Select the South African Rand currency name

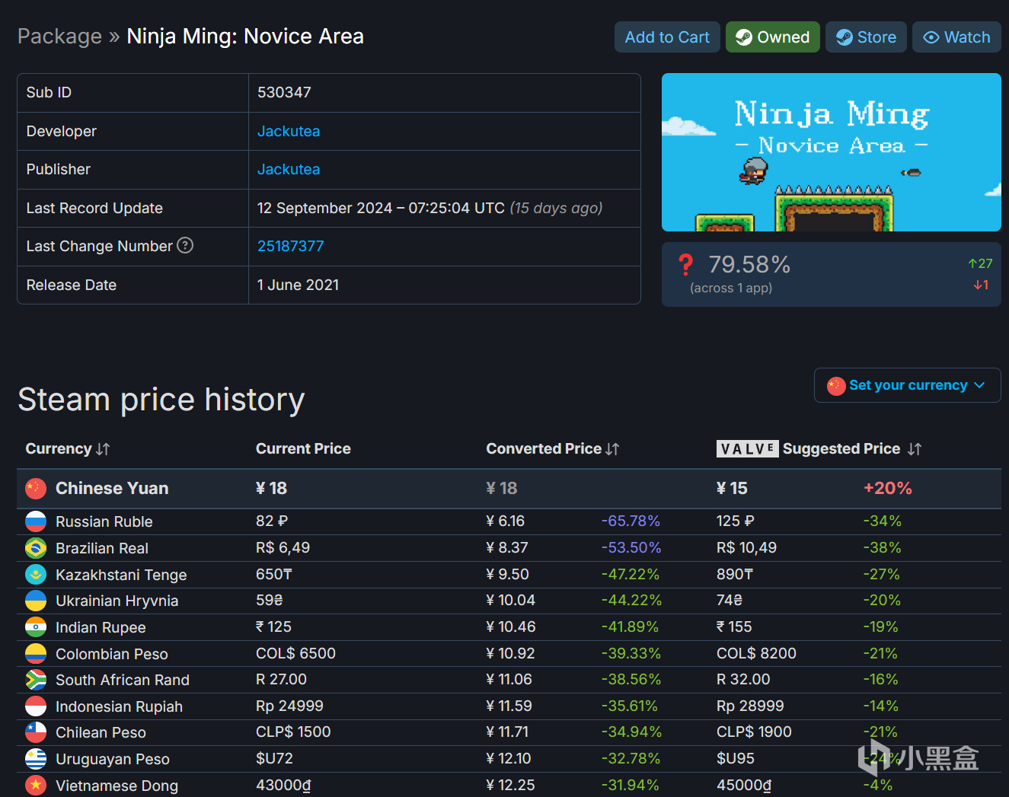point(123,680)
